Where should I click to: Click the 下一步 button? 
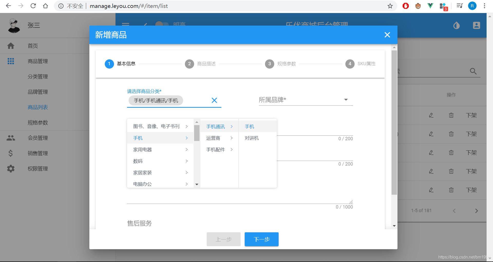261,239
